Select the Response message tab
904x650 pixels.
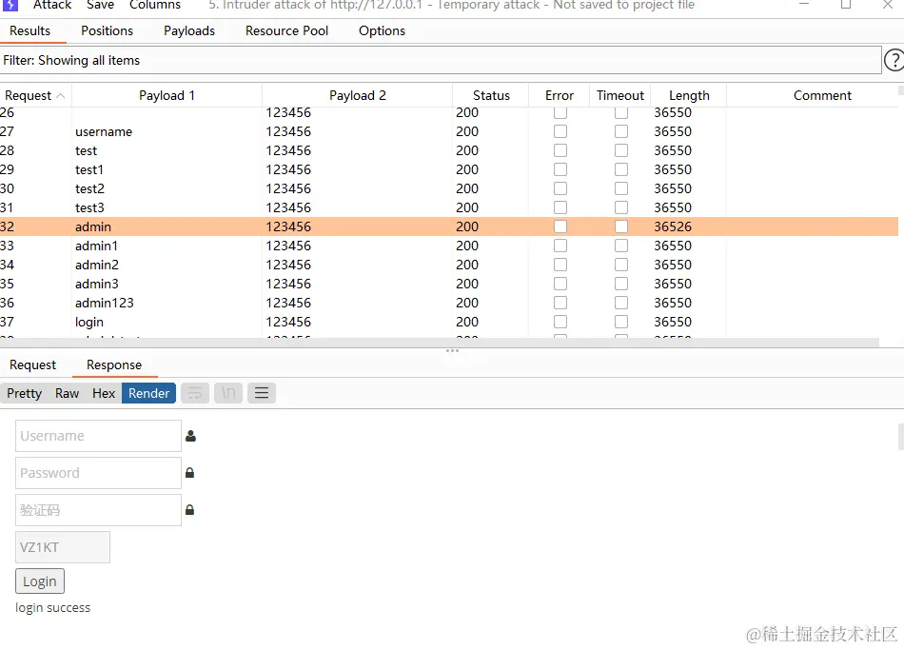[x=114, y=365]
